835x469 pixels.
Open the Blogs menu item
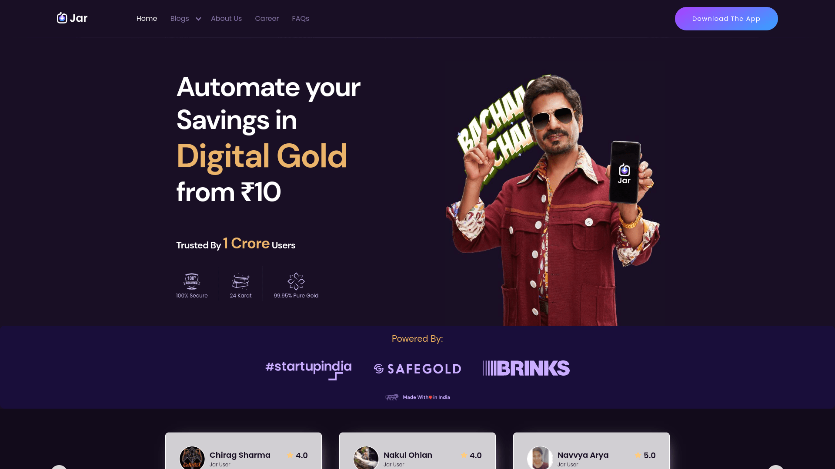pyautogui.click(x=180, y=19)
